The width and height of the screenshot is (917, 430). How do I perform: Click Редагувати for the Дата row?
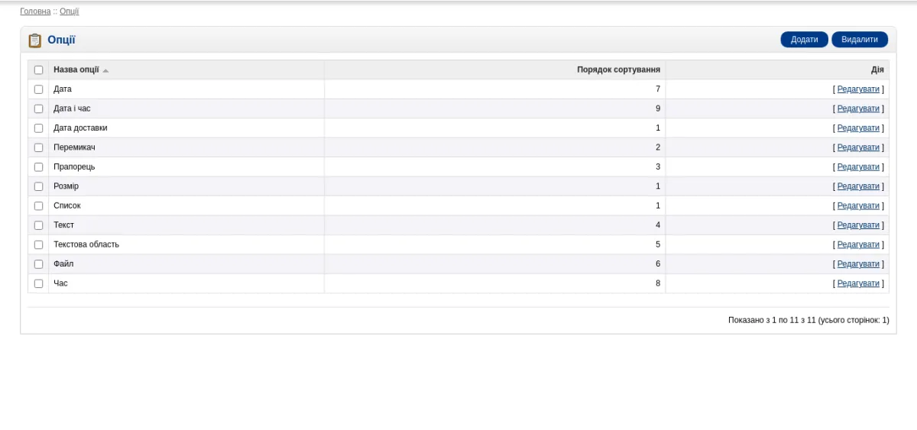(x=858, y=89)
